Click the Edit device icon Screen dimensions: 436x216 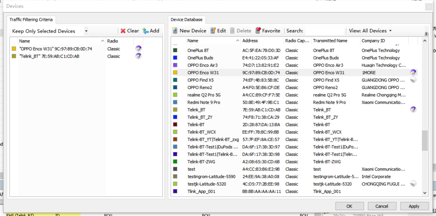[x=213, y=31]
